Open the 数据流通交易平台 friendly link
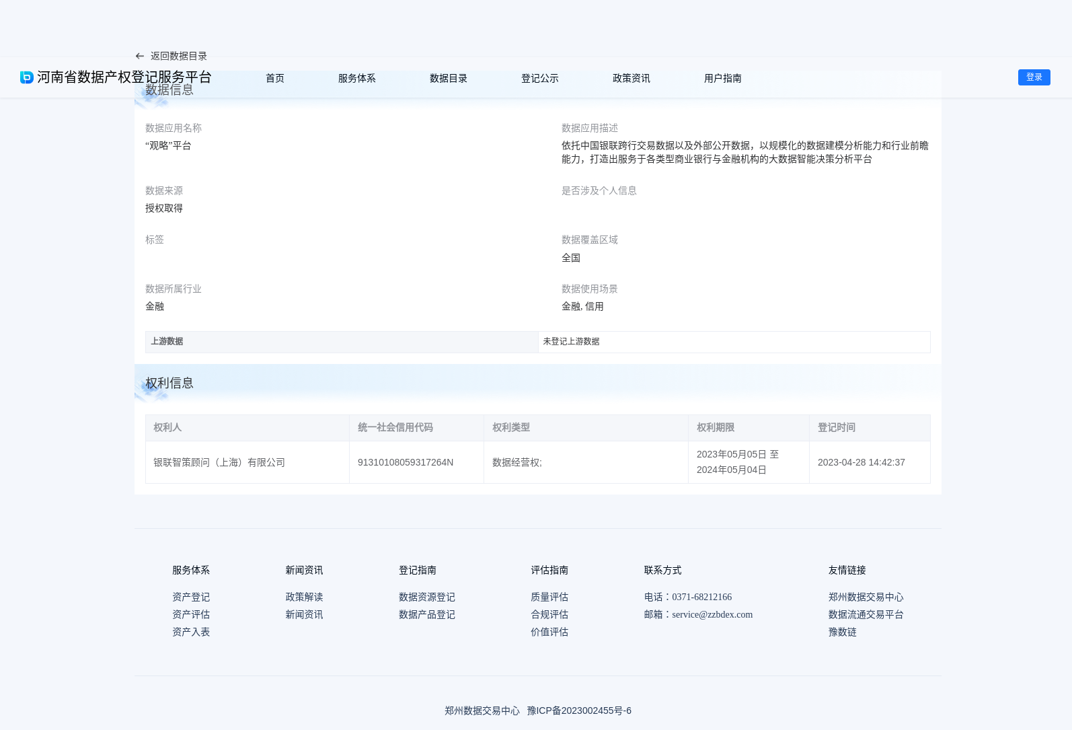 [866, 614]
